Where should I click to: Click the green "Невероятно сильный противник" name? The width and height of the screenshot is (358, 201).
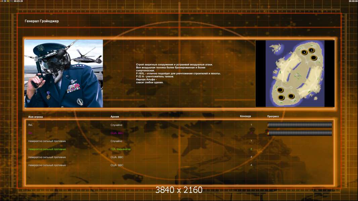coord(47,149)
